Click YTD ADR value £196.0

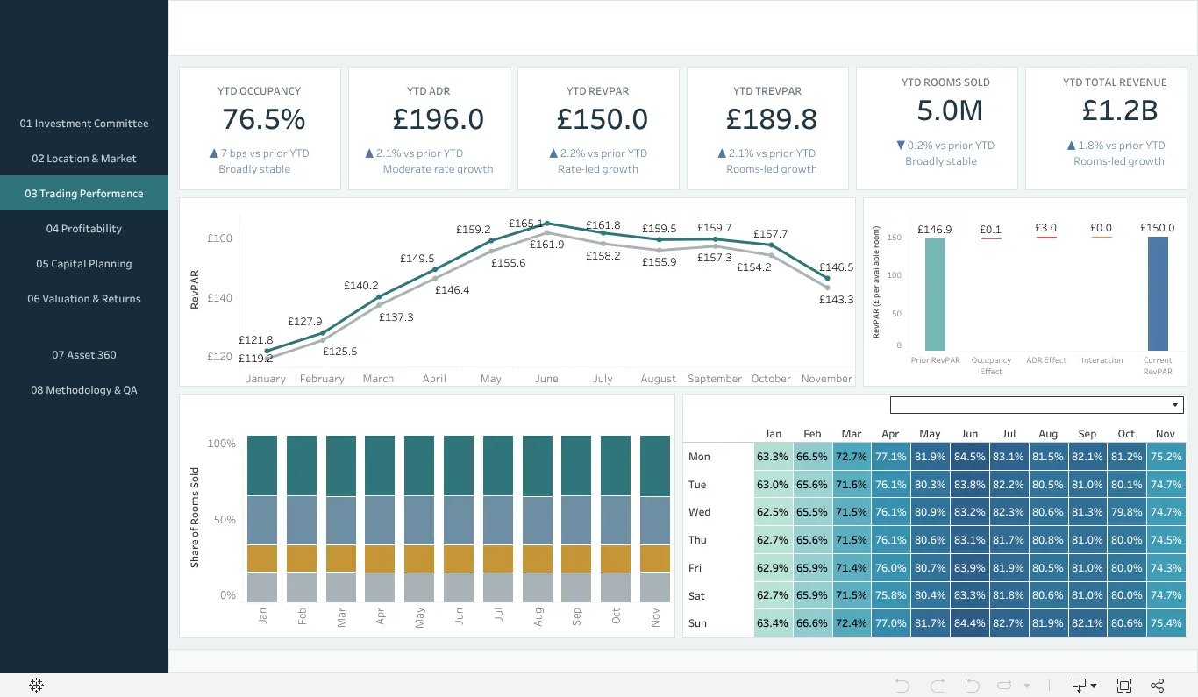click(x=438, y=119)
